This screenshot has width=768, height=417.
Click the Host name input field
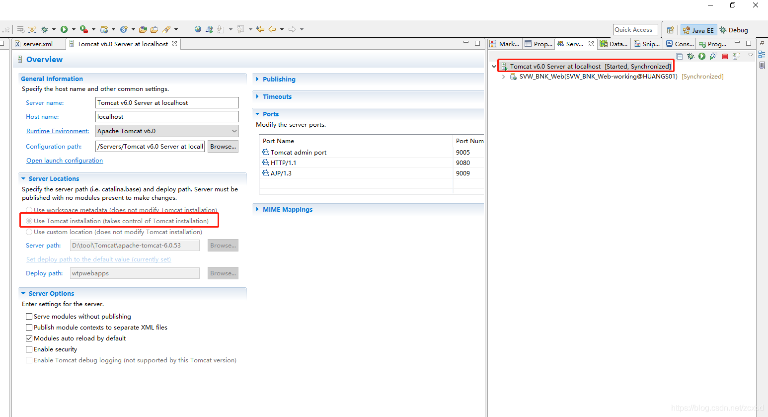167,117
